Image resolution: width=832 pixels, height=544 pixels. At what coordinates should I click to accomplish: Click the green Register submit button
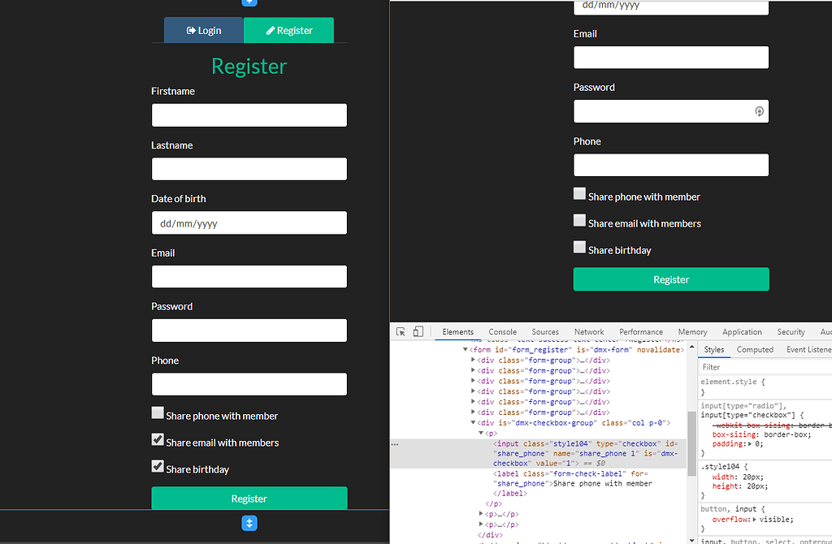coord(670,278)
